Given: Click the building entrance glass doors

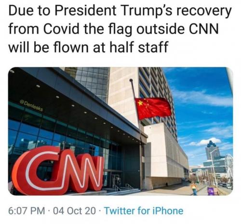Looking at the screenshot, I should [x=117, y=182].
